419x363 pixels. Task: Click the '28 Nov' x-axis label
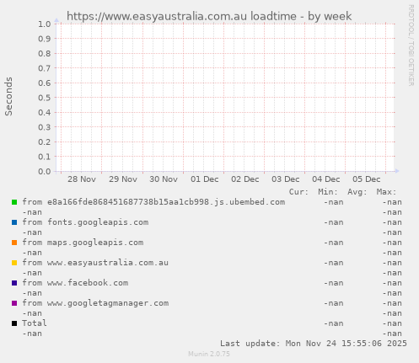[x=82, y=179]
